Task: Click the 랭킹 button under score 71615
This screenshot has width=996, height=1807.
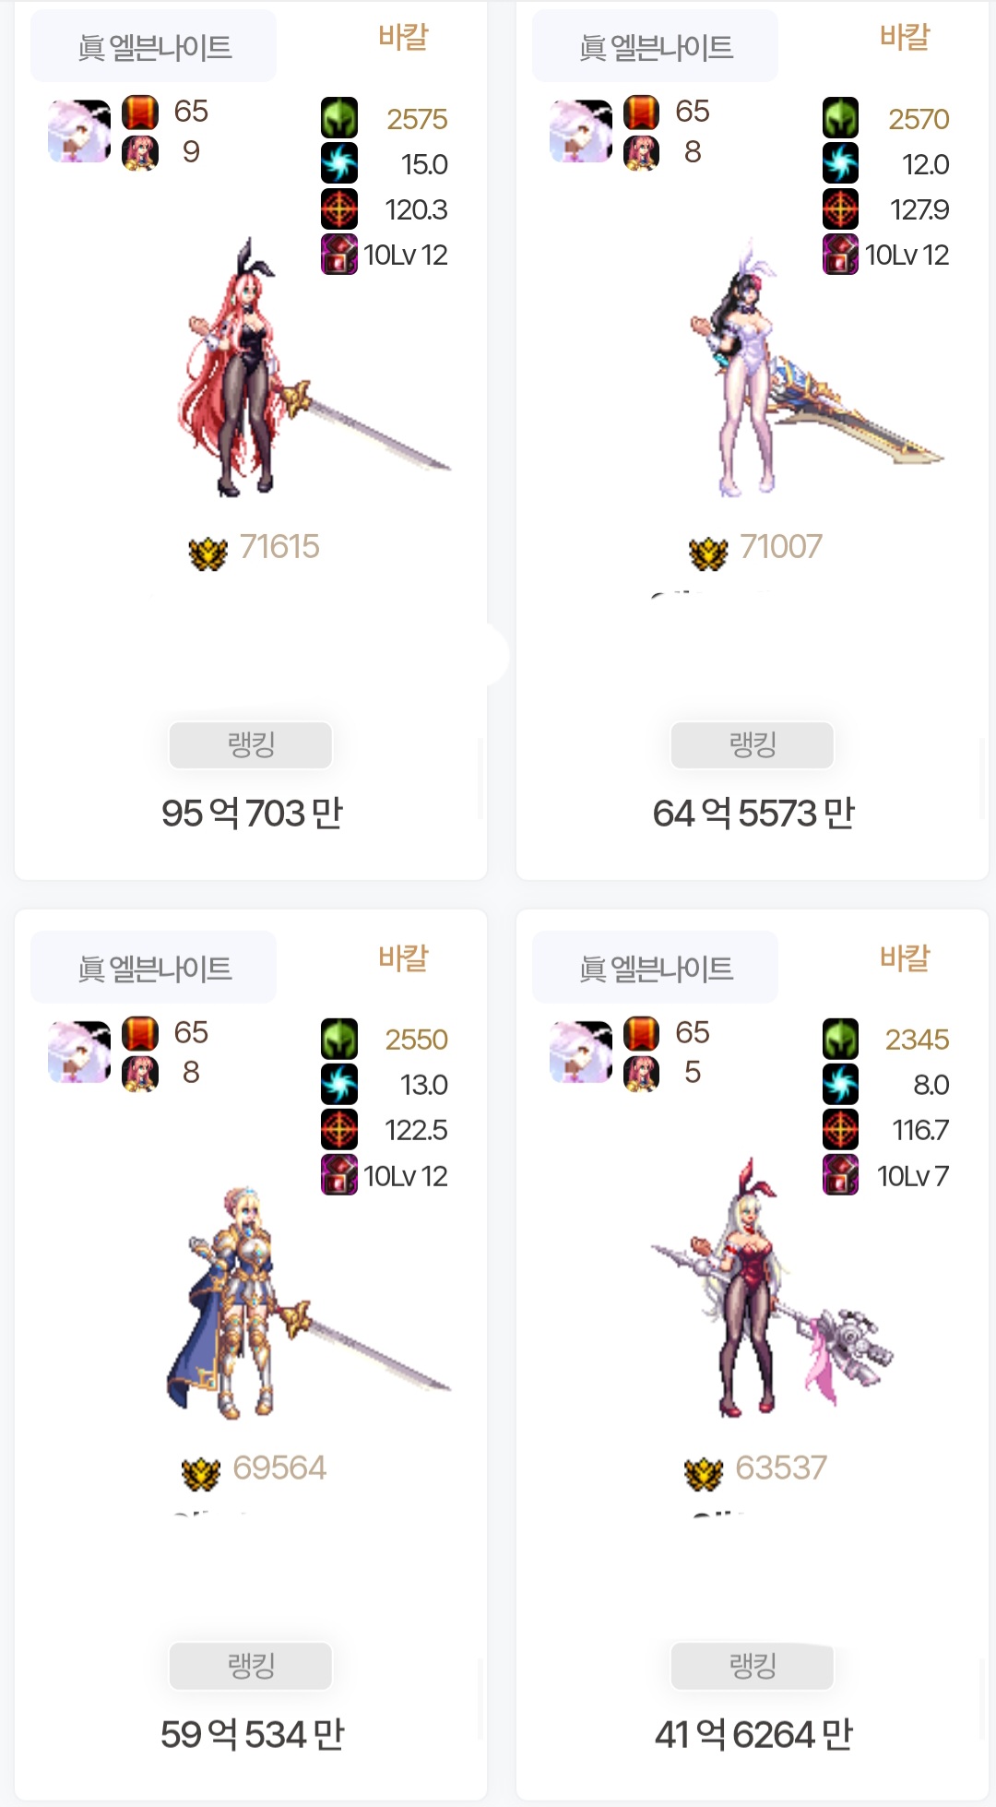Action: pyautogui.click(x=251, y=744)
